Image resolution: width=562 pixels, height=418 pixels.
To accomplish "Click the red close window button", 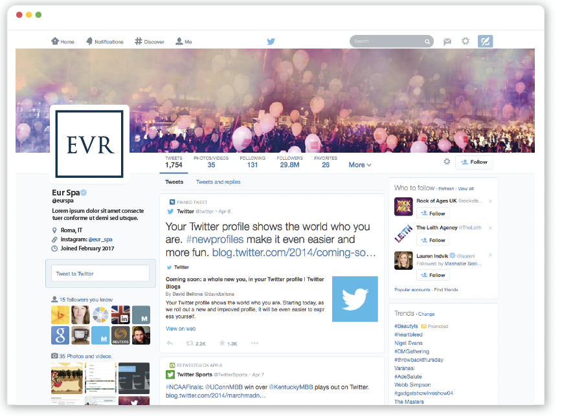I will (x=19, y=15).
